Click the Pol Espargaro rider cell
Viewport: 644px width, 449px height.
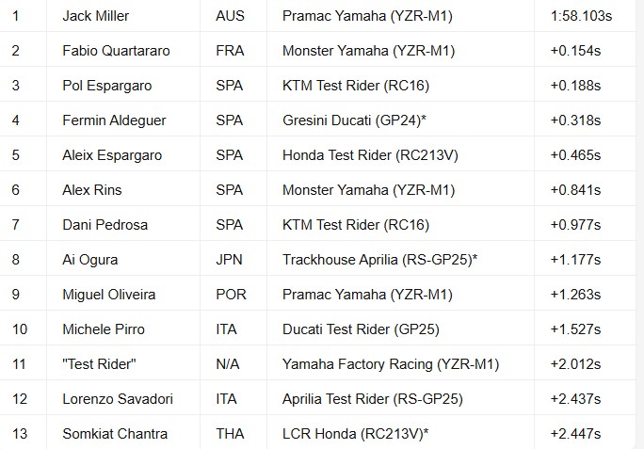coord(106,86)
